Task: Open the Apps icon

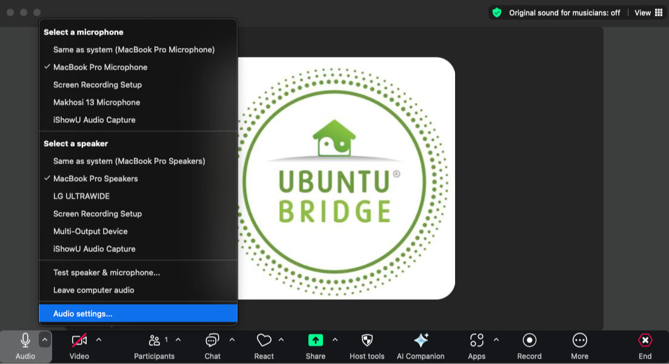Action: (476, 340)
